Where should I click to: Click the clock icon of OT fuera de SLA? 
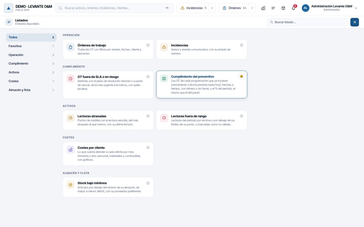(x=71, y=79)
